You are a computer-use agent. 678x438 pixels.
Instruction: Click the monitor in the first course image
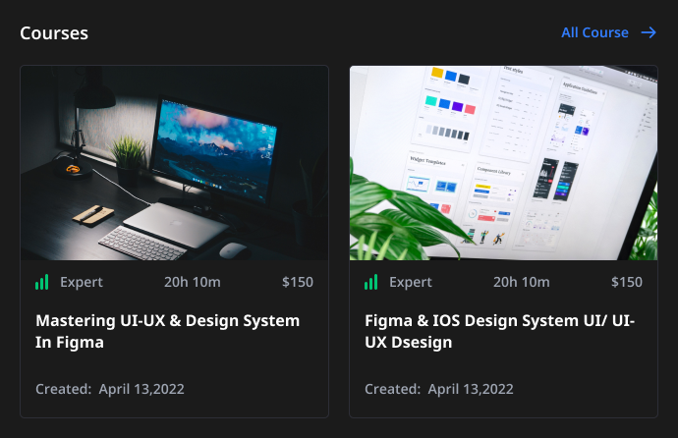(215, 149)
